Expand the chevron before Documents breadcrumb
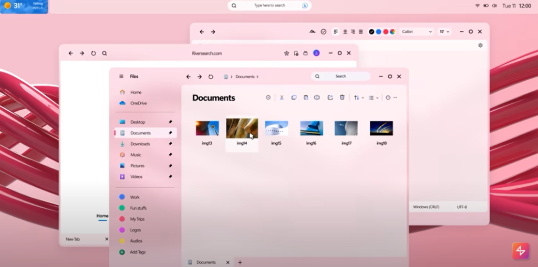This screenshot has height=267, width=538. [x=232, y=77]
